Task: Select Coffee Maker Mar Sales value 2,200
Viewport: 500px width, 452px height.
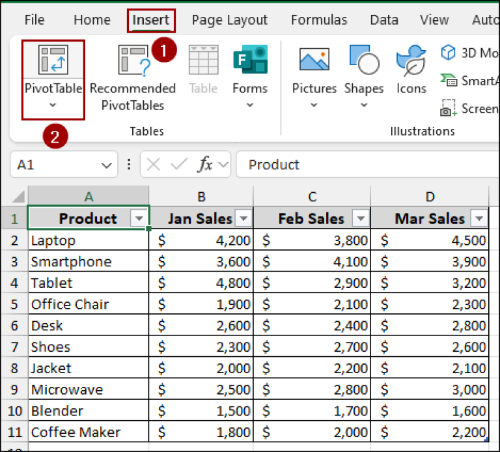Action: [430, 432]
